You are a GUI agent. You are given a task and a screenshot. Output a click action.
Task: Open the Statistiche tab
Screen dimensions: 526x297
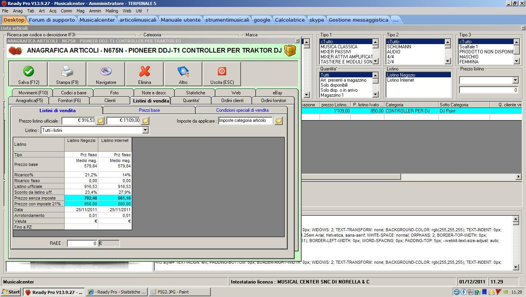(x=195, y=93)
